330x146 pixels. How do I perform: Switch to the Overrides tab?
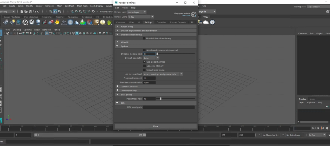161,22
